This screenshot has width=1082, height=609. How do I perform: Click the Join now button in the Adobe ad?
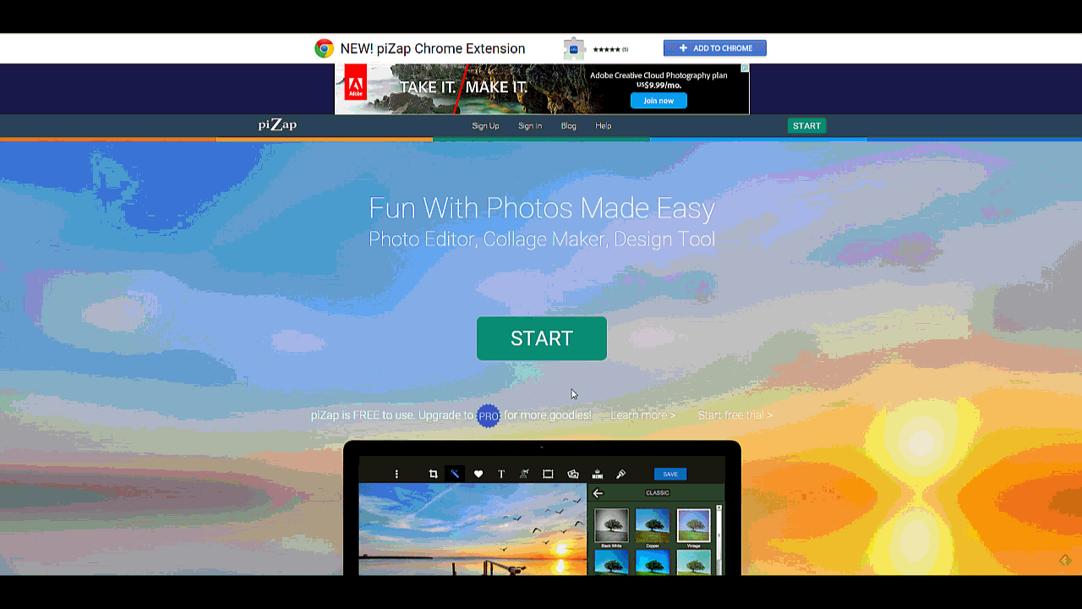(658, 101)
